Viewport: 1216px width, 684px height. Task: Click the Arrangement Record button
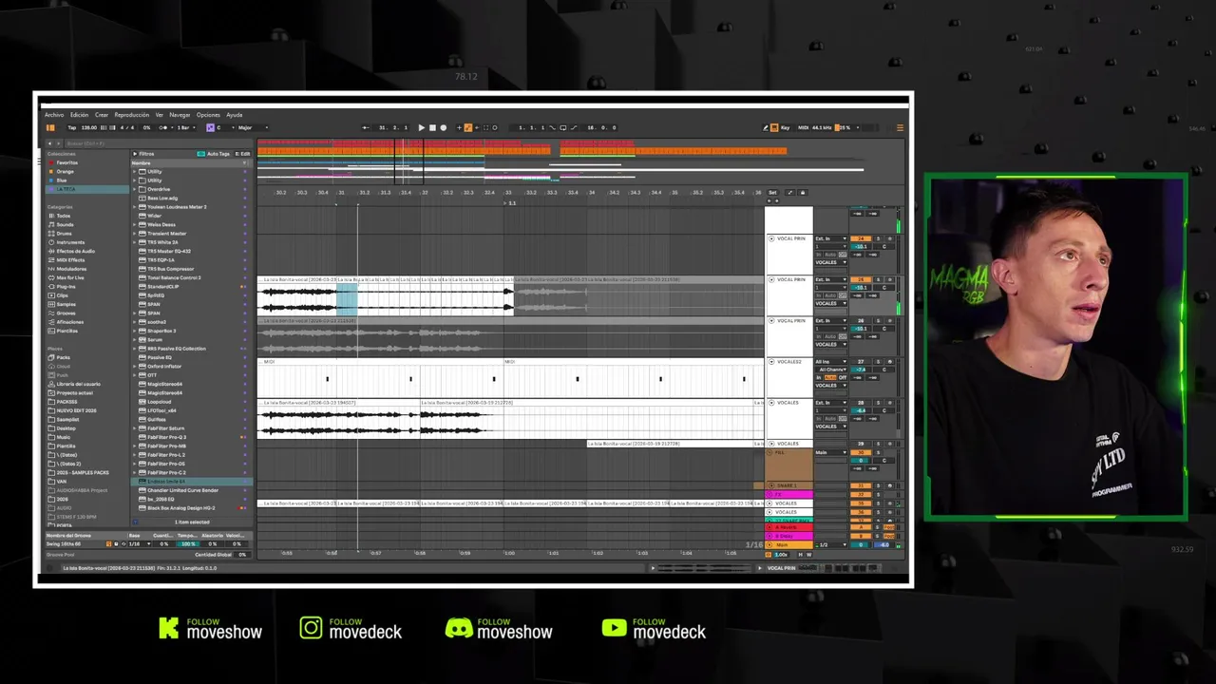point(443,127)
